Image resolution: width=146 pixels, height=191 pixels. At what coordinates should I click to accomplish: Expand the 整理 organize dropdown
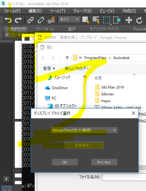point(49,69)
